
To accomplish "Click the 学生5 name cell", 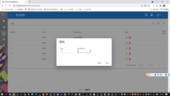I will pyautogui.click(x=44, y=59).
